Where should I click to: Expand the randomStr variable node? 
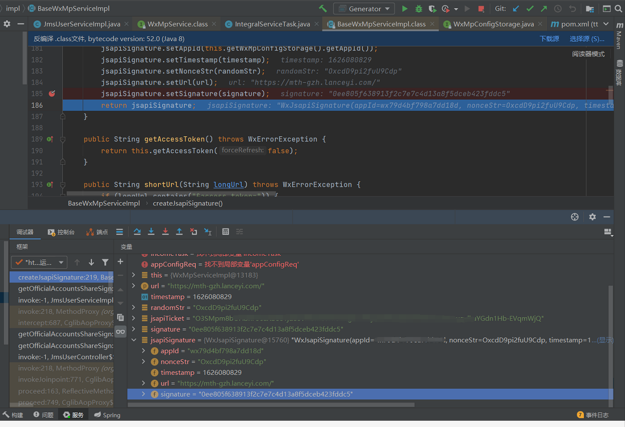coord(134,308)
